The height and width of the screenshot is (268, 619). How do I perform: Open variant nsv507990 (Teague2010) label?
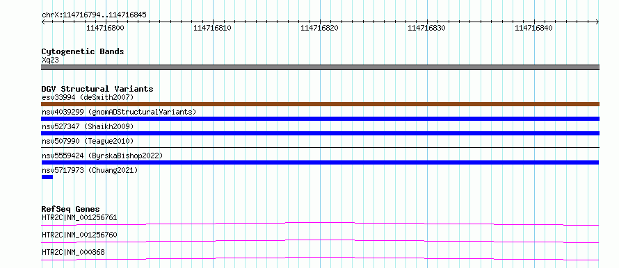click(88, 141)
